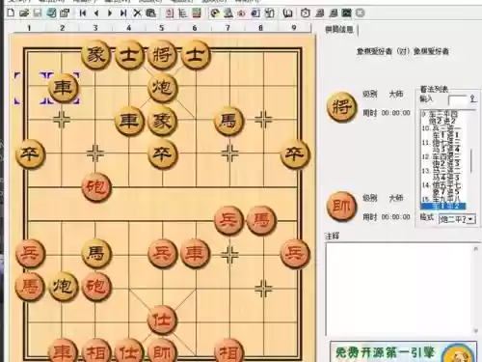Image resolution: width=482 pixels, height=362 pixels.
Task: Click the clock timer icon
Action: [306, 13]
